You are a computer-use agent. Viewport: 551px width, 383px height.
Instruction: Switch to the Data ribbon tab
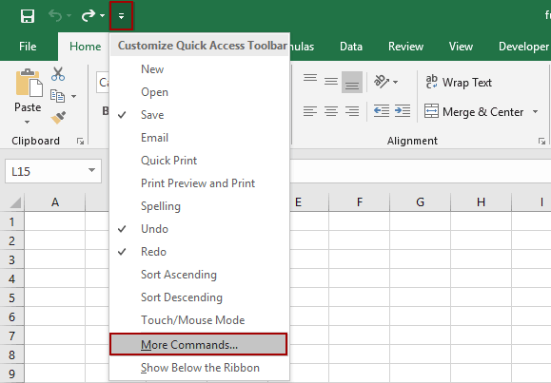(x=351, y=47)
